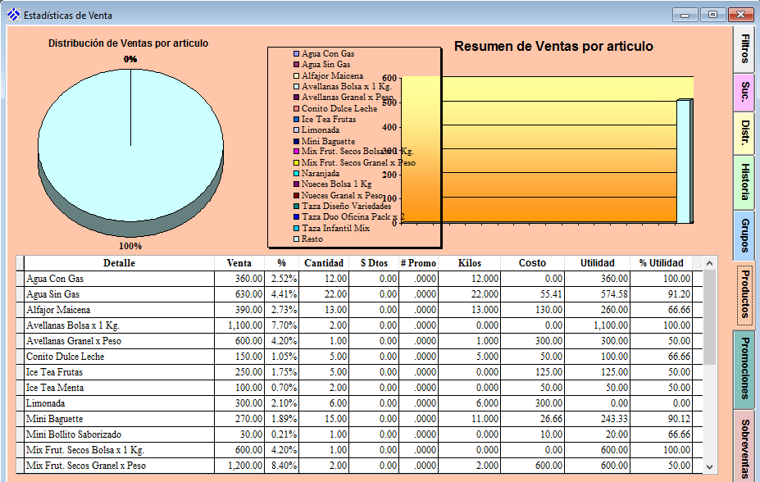Select the Mini Baguette detail cell
The image size is (760, 482).
click(120, 419)
